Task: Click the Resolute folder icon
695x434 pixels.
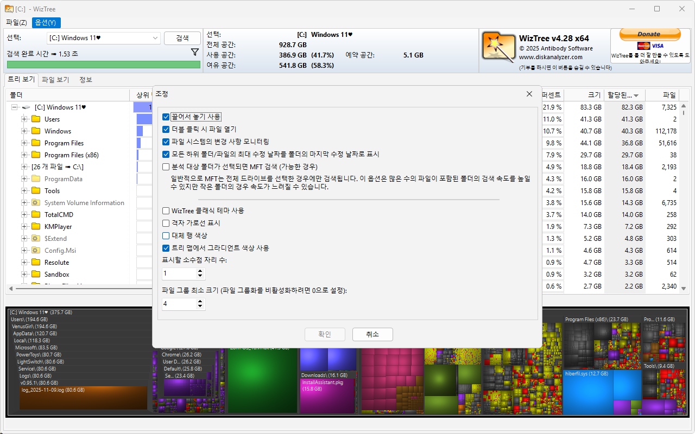Action: 36,263
